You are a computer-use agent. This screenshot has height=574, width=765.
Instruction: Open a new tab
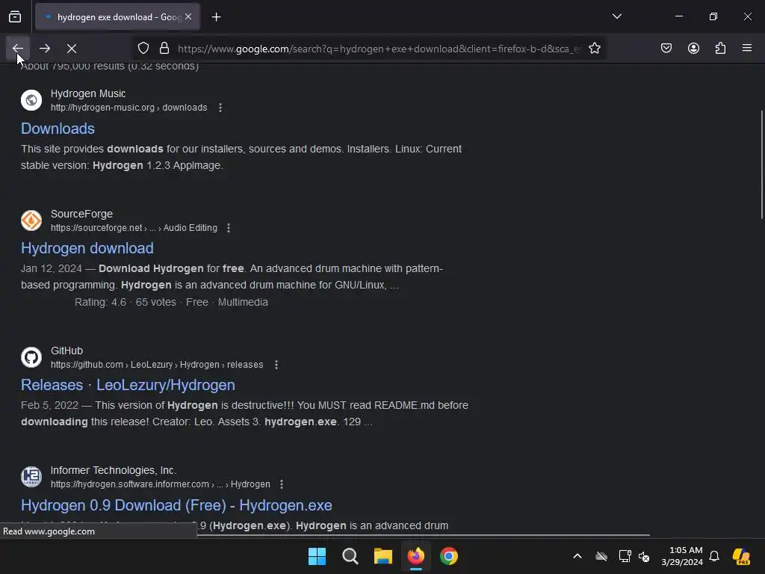click(216, 17)
